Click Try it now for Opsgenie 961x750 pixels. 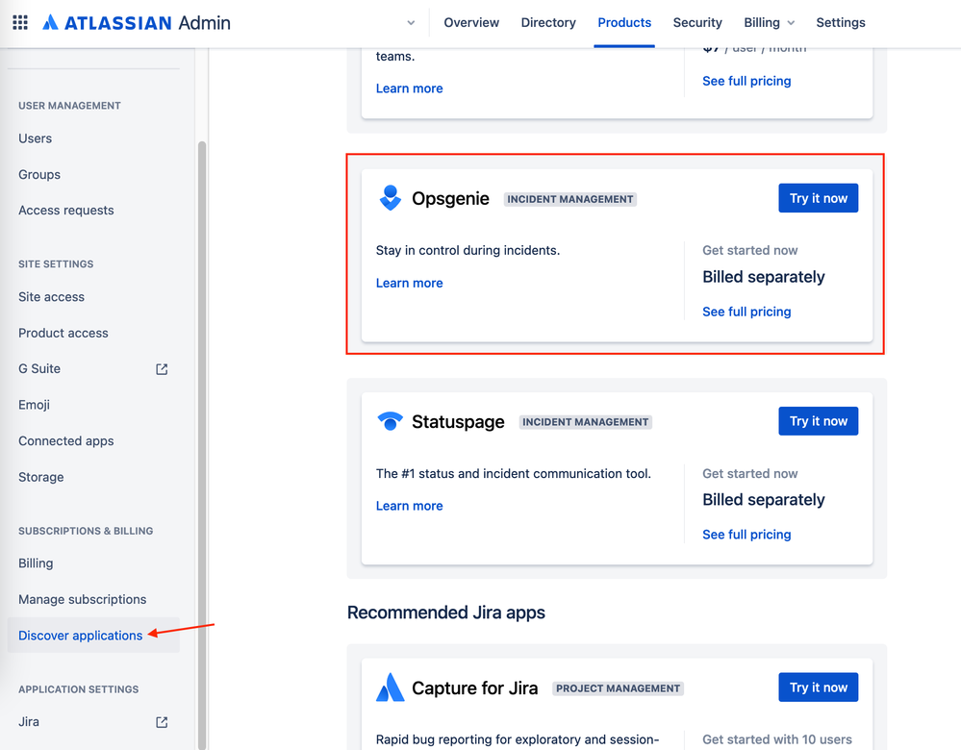[819, 198]
